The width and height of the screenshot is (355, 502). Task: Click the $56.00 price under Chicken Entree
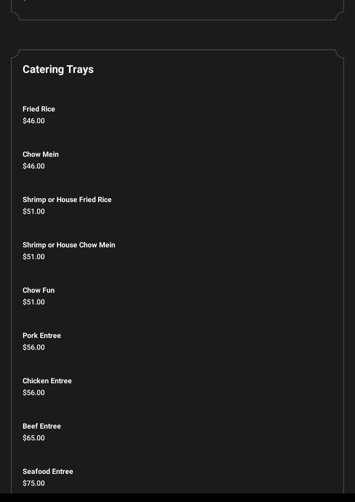(x=33, y=392)
